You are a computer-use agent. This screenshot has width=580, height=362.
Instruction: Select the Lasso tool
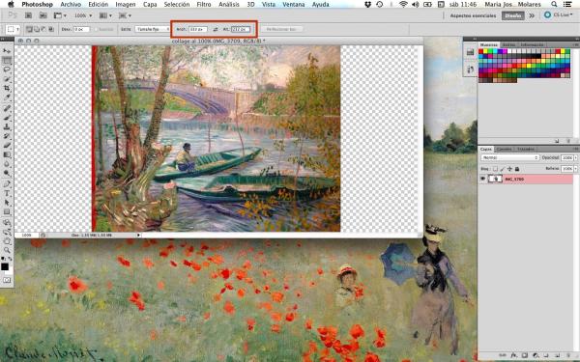click(7, 70)
